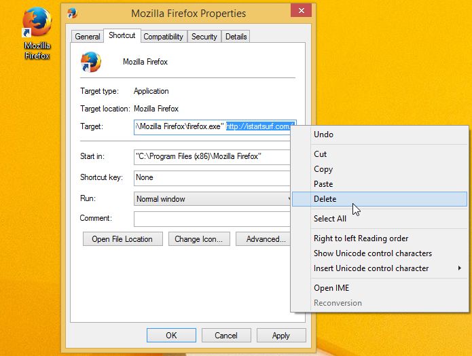Click the Apply button
The height and width of the screenshot is (356, 472).
click(281, 335)
